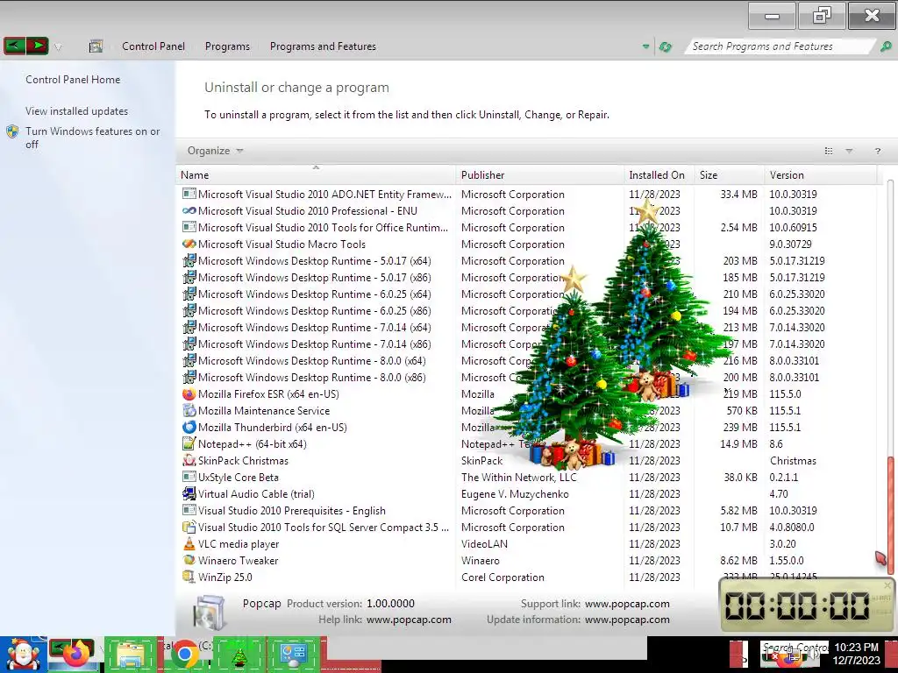The width and height of the screenshot is (898, 673).
Task: Click Corel Corporation publisher cell
Action: click(502, 577)
